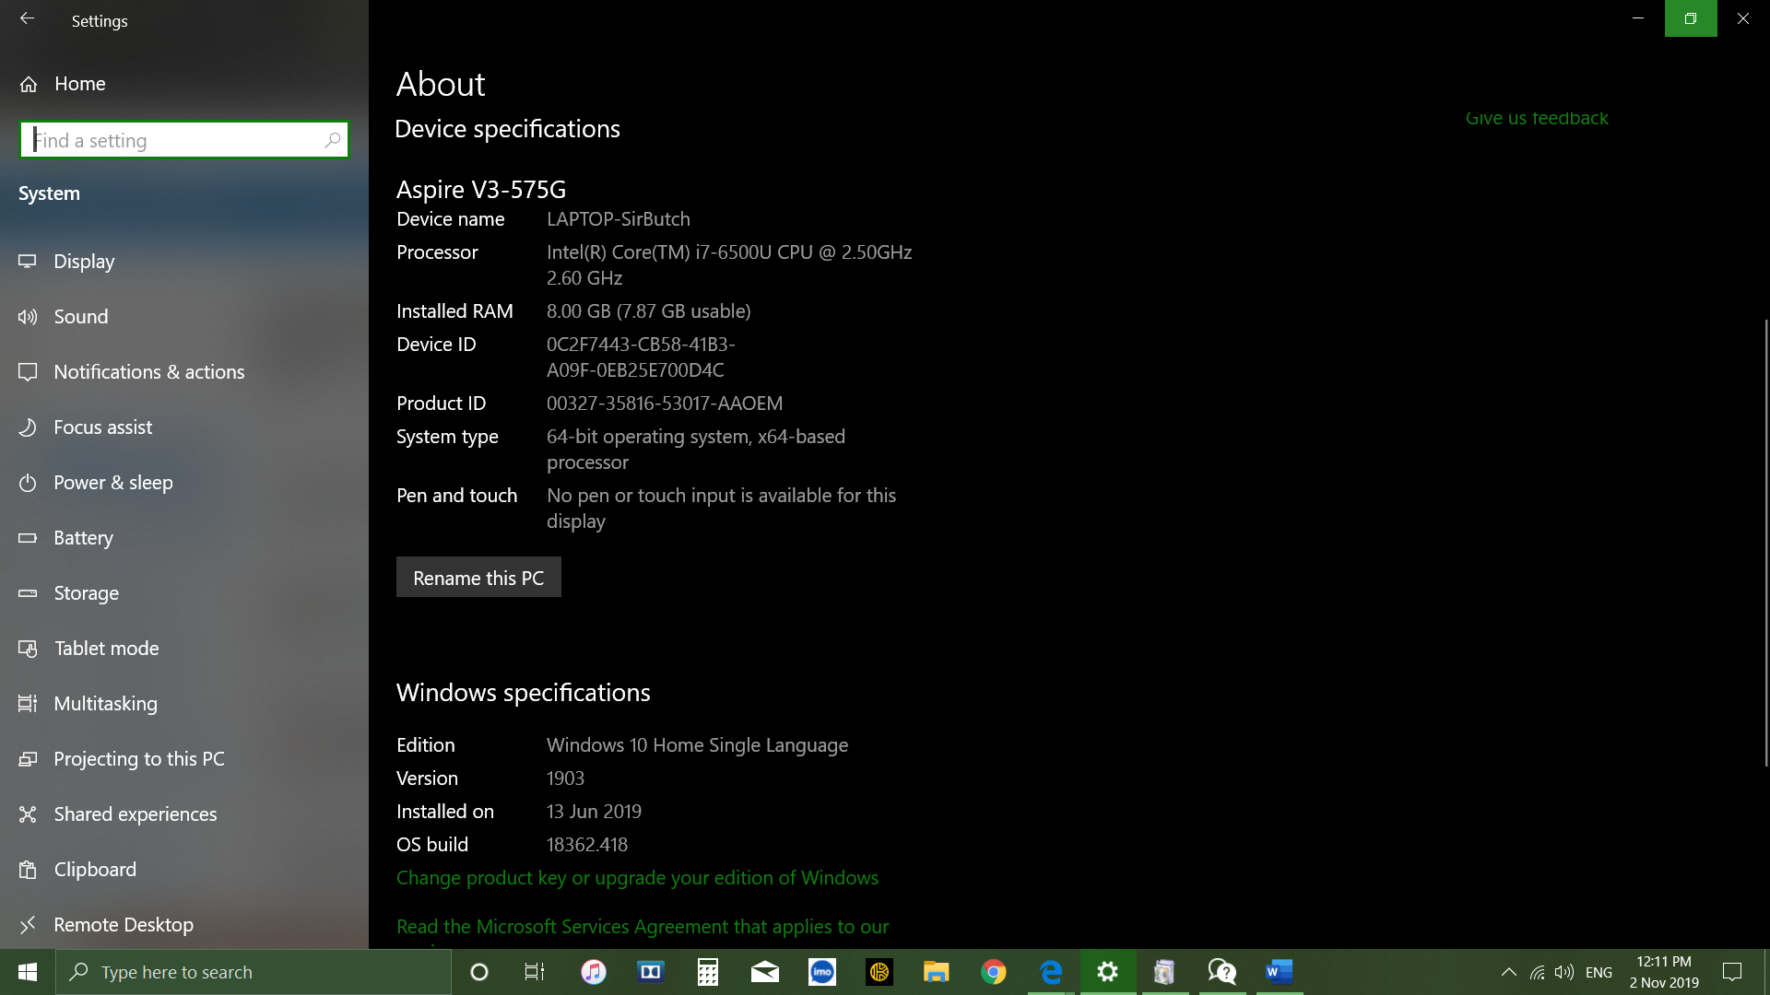Open Cortana from the taskbar circle icon

(x=478, y=972)
